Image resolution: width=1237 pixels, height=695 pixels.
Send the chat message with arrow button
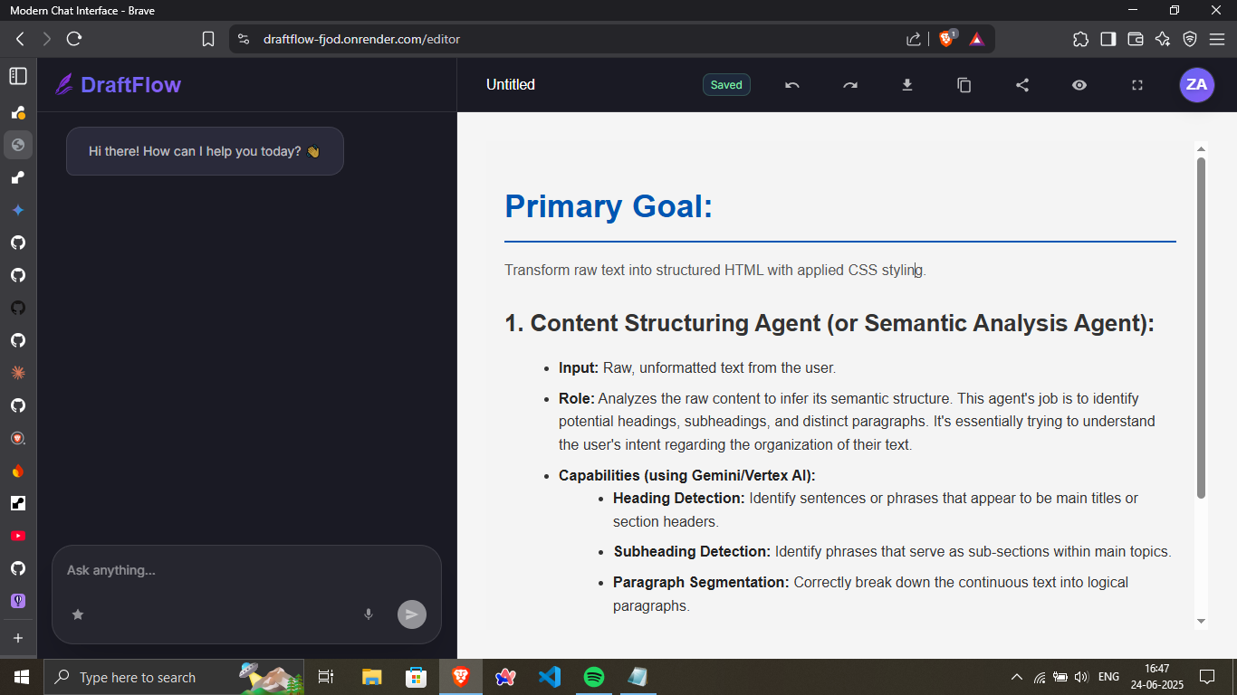412,614
